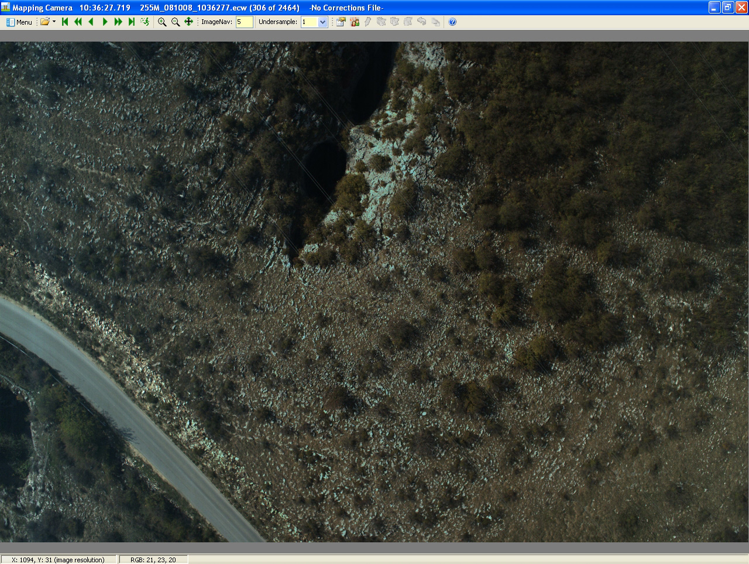Expand the open folder dropdown arrow
749x564 pixels.
(x=54, y=22)
